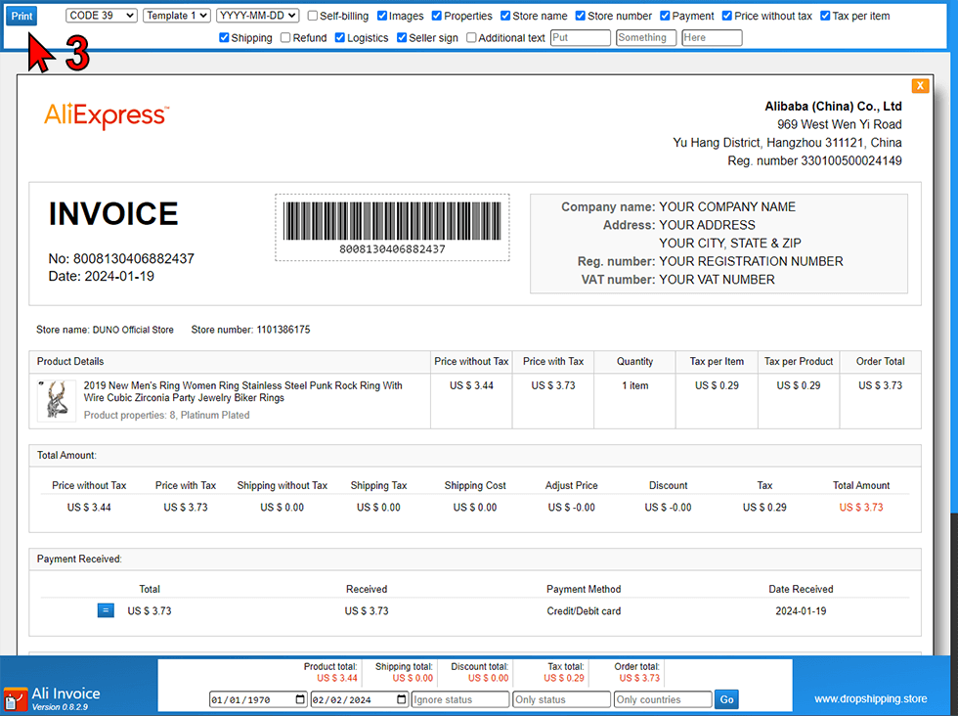Toggle the Refund checkbox
The image size is (958, 716).
click(285, 38)
